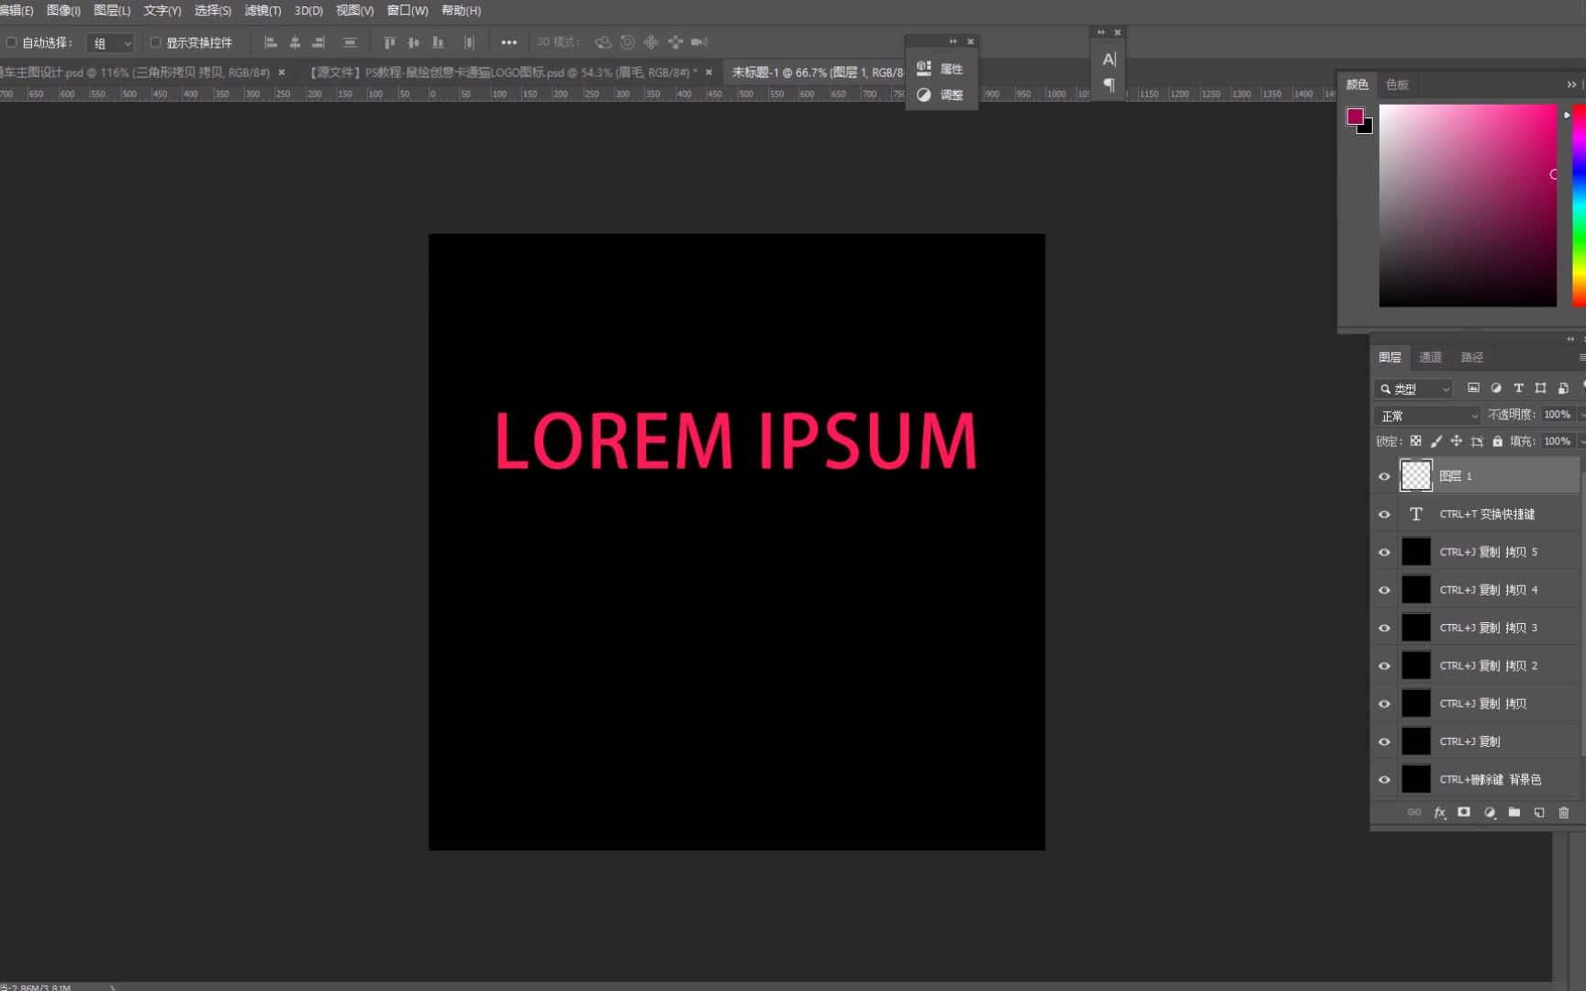The height and width of the screenshot is (991, 1586).
Task: Hide the CTRL+T 变换快捷键 text layer
Action: 1384,514
